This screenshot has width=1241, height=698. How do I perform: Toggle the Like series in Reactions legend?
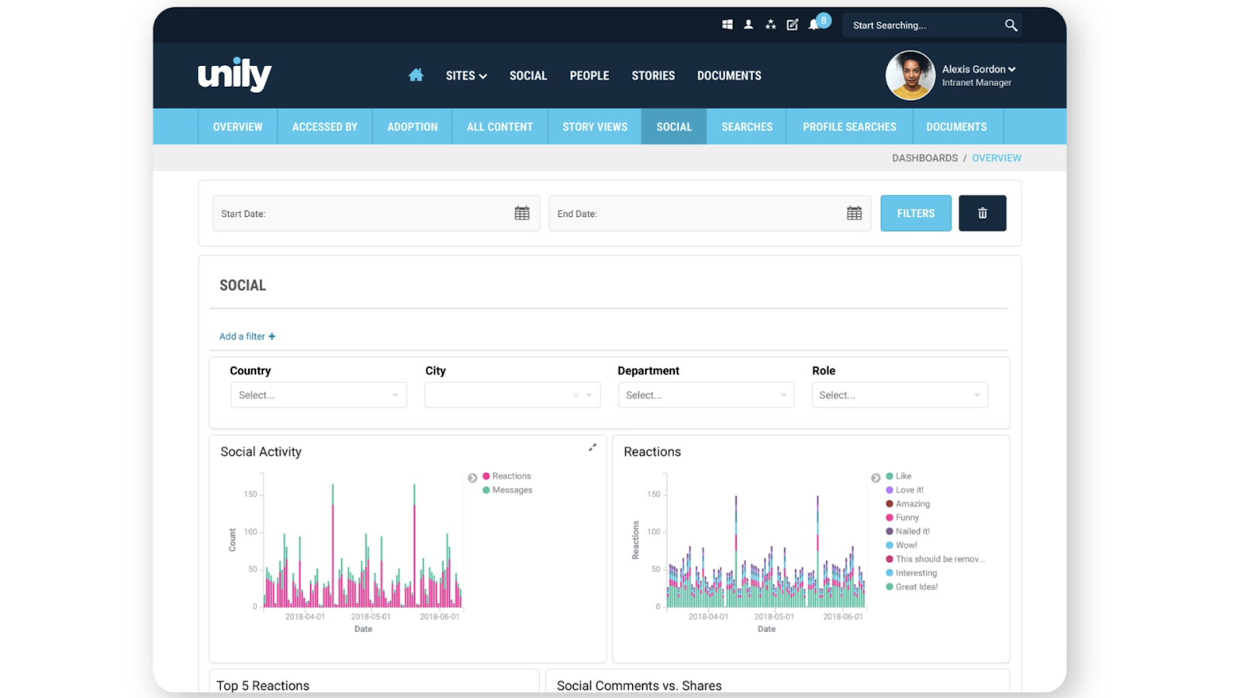point(899,476)
